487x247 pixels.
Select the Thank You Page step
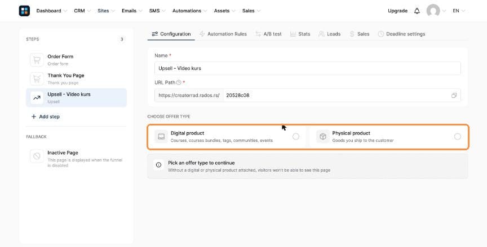(77, 79)
